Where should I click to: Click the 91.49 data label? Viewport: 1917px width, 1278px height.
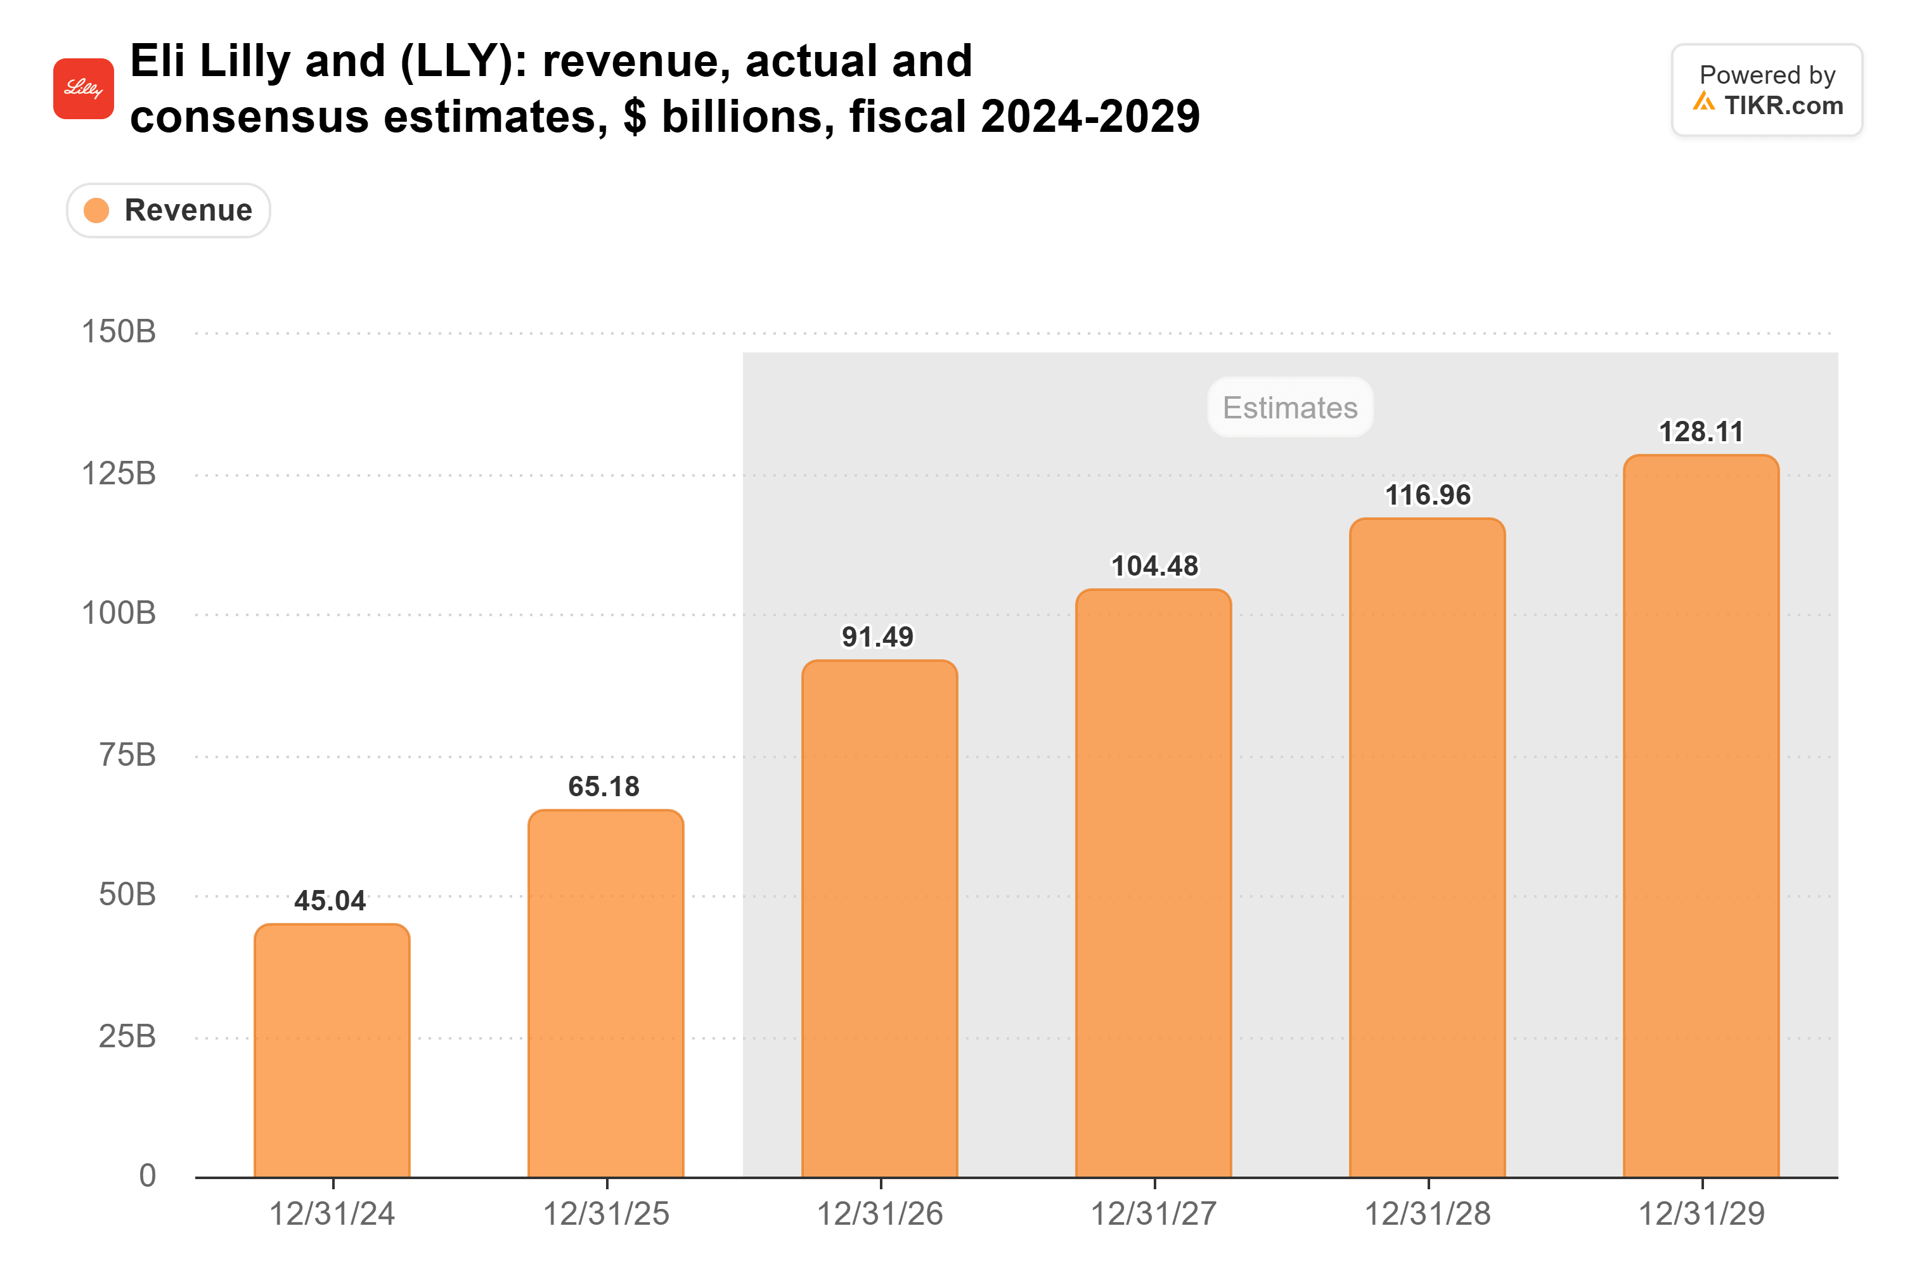point(878,636)
